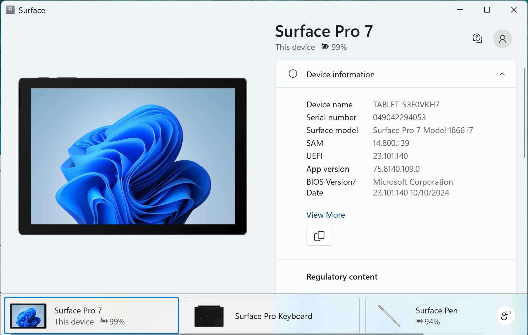Click the Serial number label
This screenshot has width=528, height=335.
[x=331, y=118]
